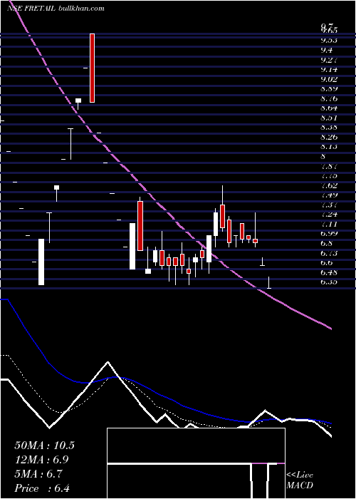Image resolution: width=356 pixels, height=499 pixels.
Task: Select the 8.26 price axis label
Action: click(329, 137)
